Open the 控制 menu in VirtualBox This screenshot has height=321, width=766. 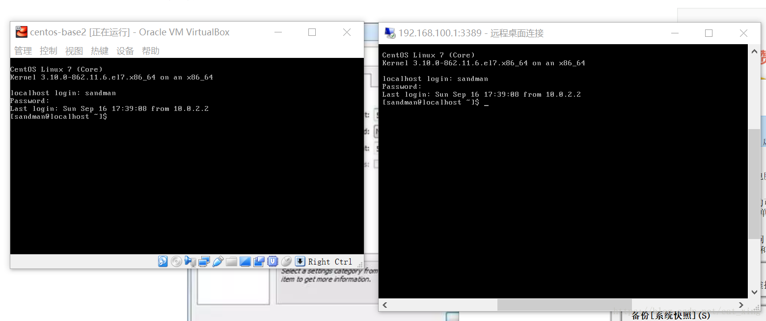48,51
